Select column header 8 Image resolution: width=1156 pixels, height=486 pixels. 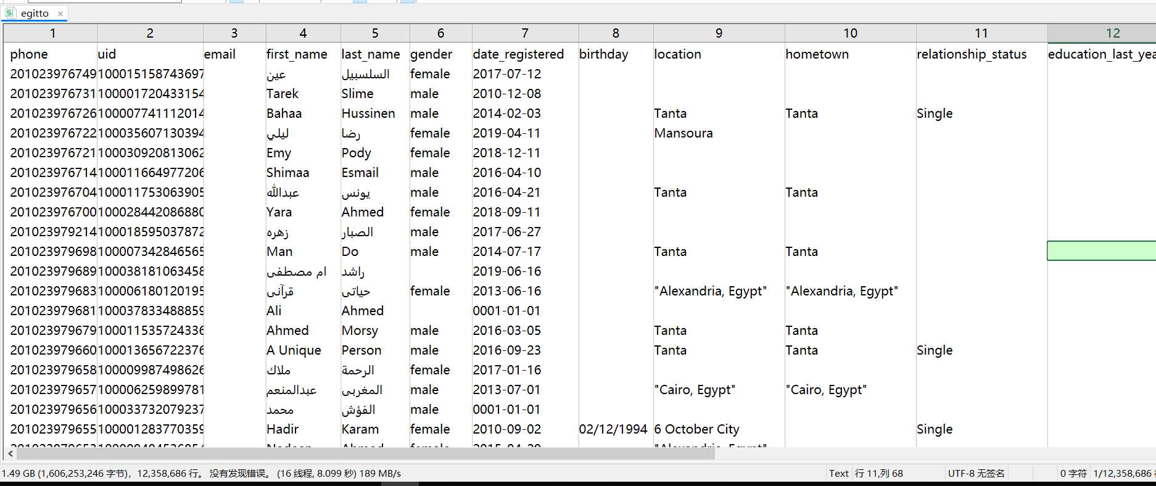tap(616, 33)
